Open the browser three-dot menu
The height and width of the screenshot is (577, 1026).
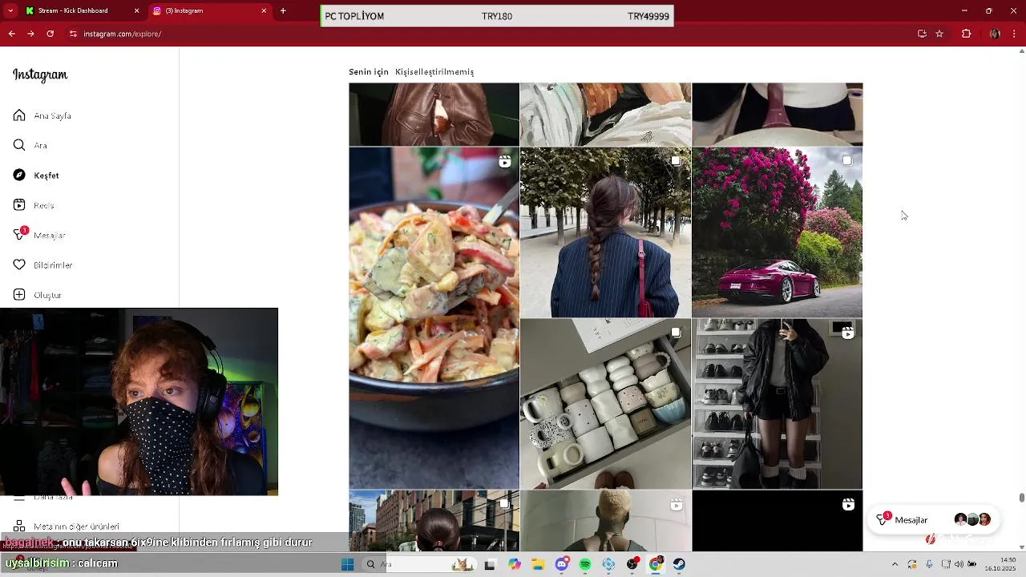[1014, 34]
